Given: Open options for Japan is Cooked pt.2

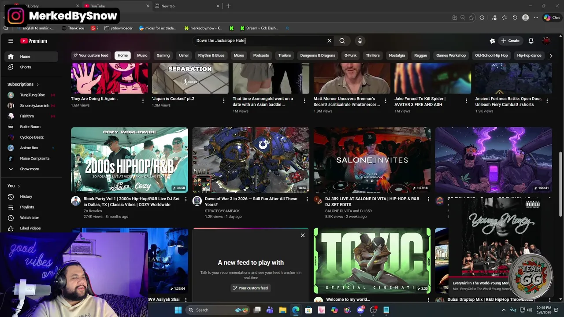Looking at the screenshot, I should pos(223,101).
